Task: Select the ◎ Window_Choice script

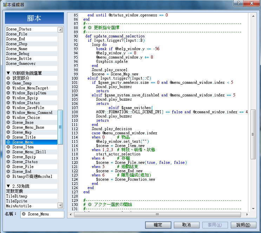Action: (x=32, y=118)
